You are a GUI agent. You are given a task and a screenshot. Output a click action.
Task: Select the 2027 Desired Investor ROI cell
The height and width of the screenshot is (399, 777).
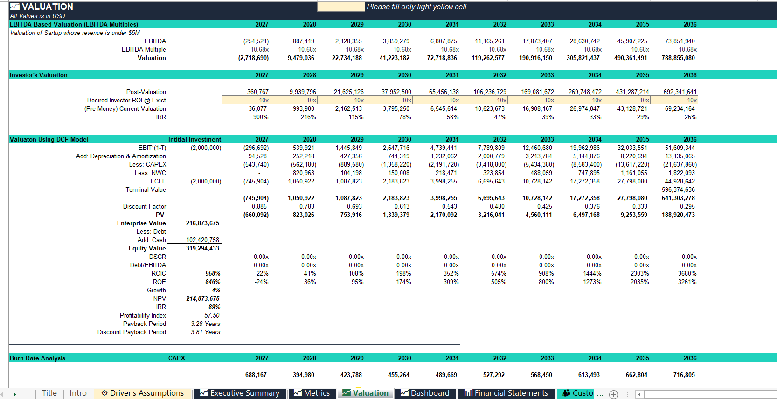pyautogui.click(x=246, y=100)
